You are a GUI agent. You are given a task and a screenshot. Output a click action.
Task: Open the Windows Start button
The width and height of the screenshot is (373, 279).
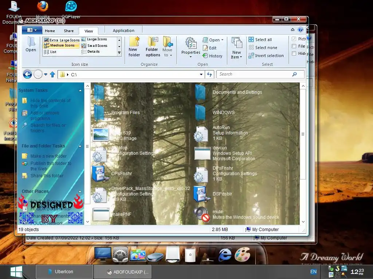point(16,272)
